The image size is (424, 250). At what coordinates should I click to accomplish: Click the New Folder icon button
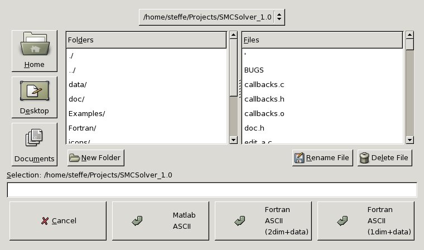tap(74, 158)
